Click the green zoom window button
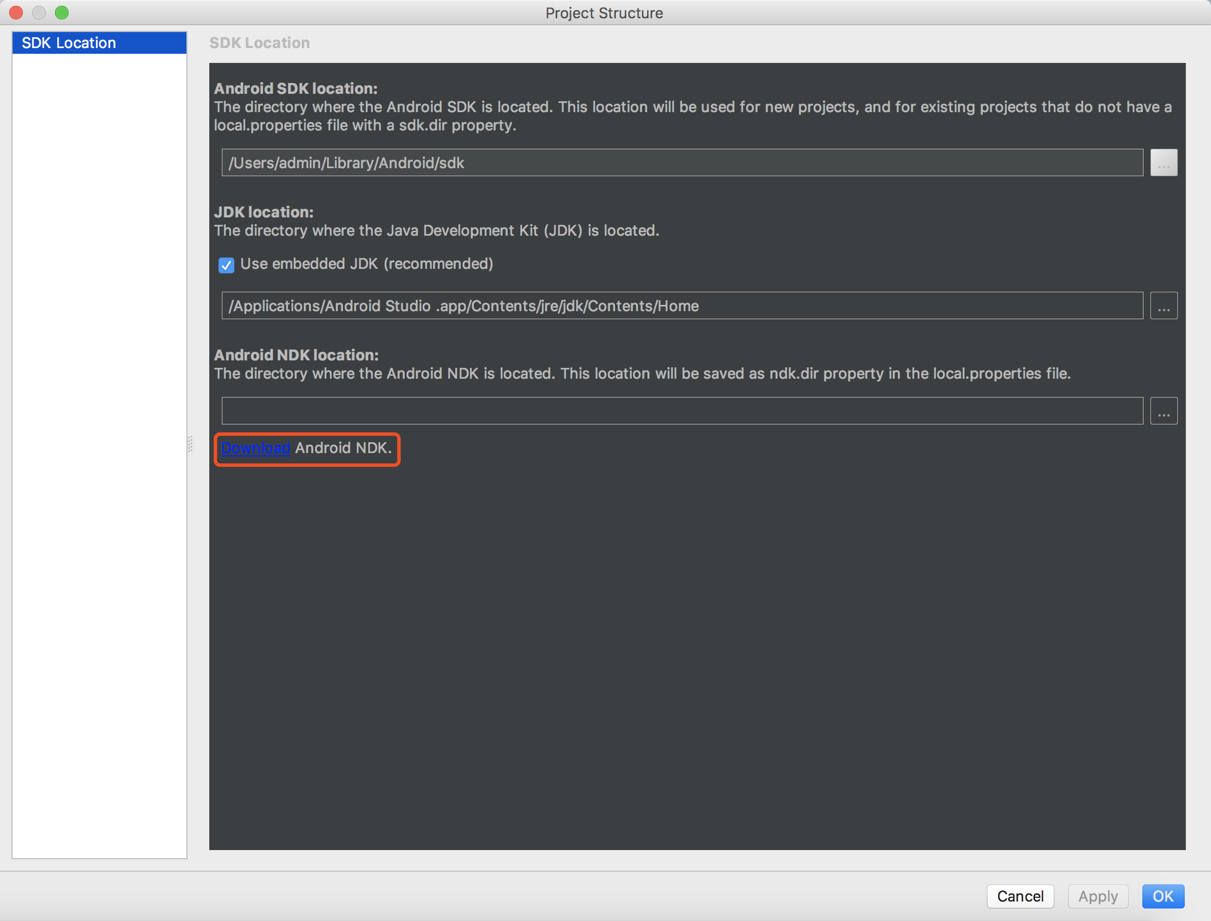The height and width of the screenshot is (921, 1211). click(62, 13)
